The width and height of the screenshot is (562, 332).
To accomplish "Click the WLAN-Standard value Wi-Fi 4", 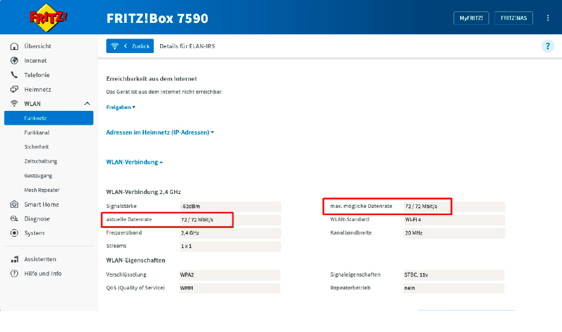I will 454,219.
